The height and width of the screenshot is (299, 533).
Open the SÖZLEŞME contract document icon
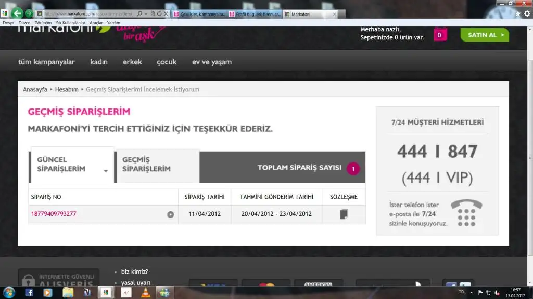point(344,214)
